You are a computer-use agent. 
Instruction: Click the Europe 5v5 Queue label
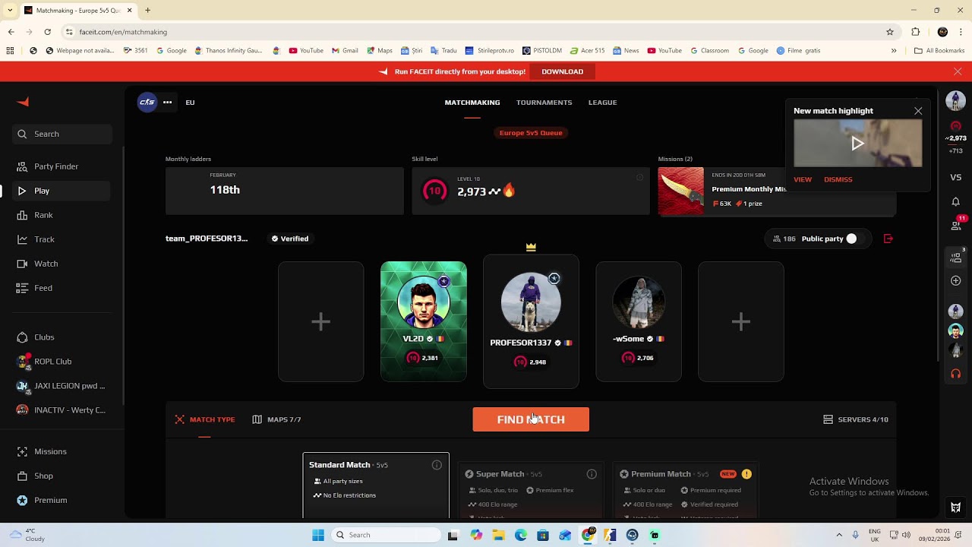coord(531,133)
